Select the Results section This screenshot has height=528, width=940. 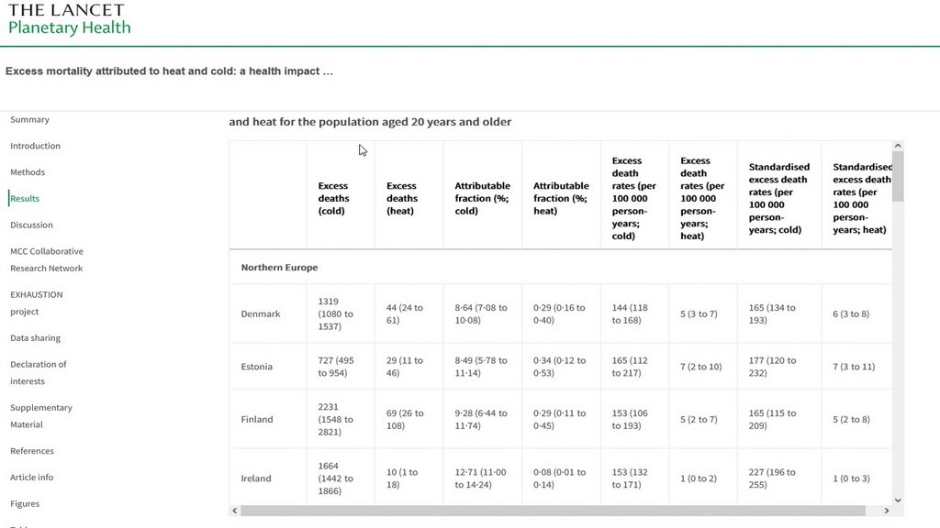coord(25,198)
